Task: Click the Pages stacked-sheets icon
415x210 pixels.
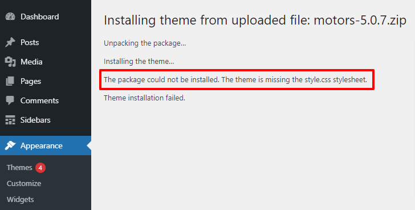Action: [10, 81]
